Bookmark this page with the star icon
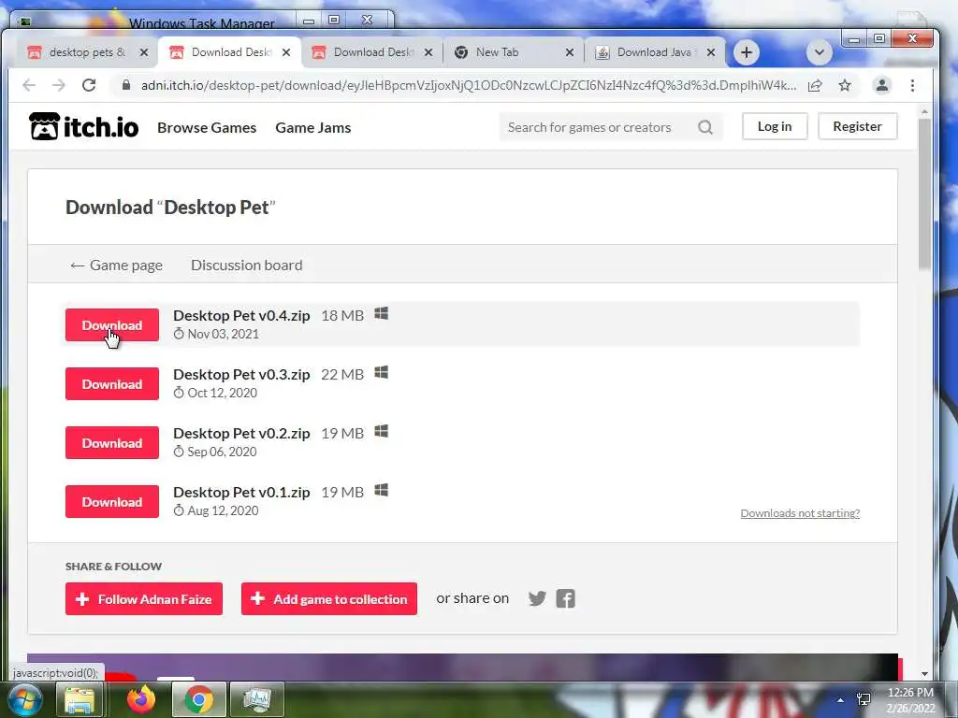 (x=845, y=85)
